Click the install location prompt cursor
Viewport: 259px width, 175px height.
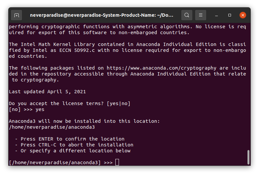(117, 162)
